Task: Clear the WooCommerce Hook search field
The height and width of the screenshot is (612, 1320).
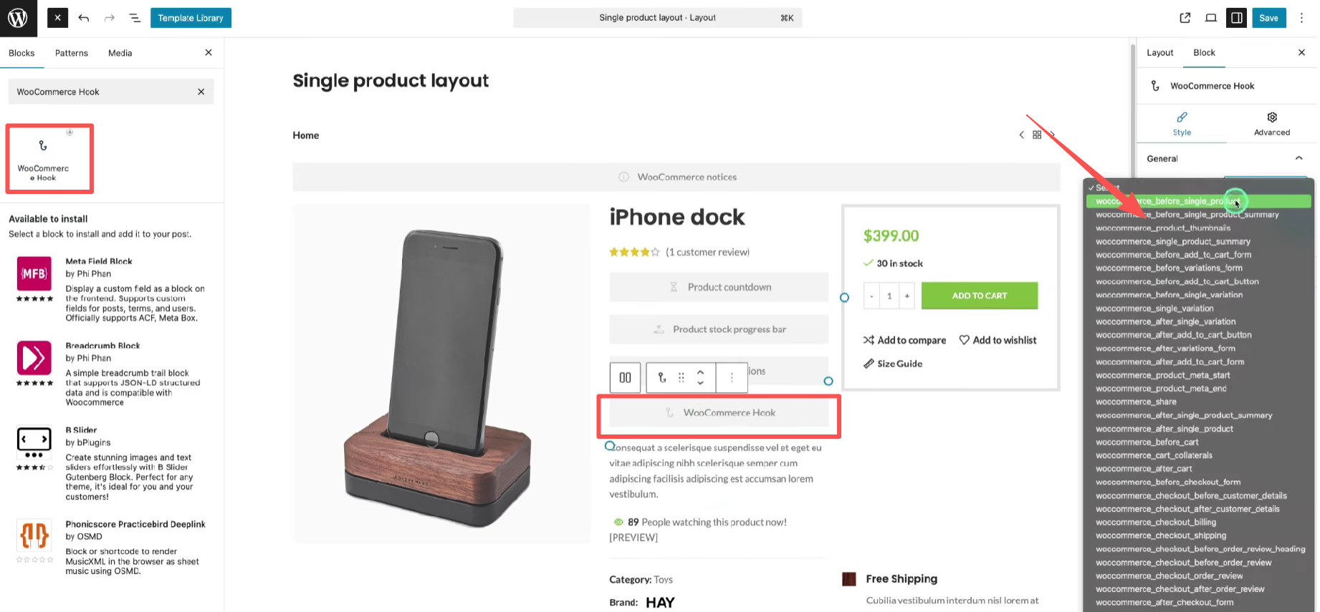Action: pyautogui.click(x=201, y=92)
